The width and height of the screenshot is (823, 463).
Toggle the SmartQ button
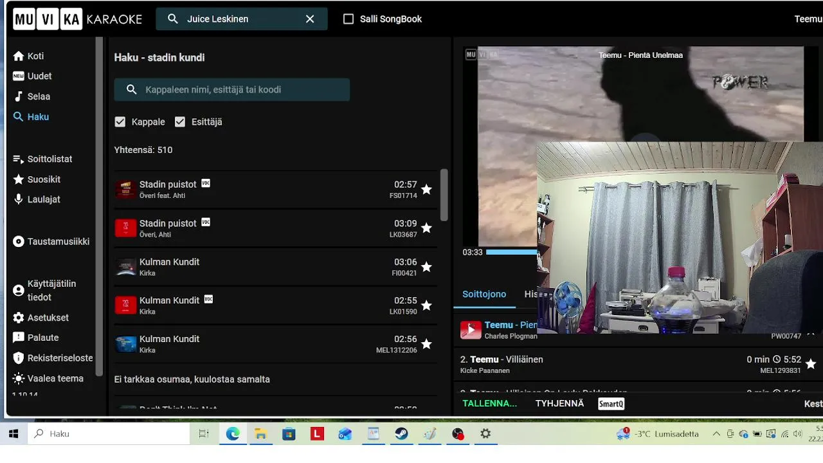[611, 404]
